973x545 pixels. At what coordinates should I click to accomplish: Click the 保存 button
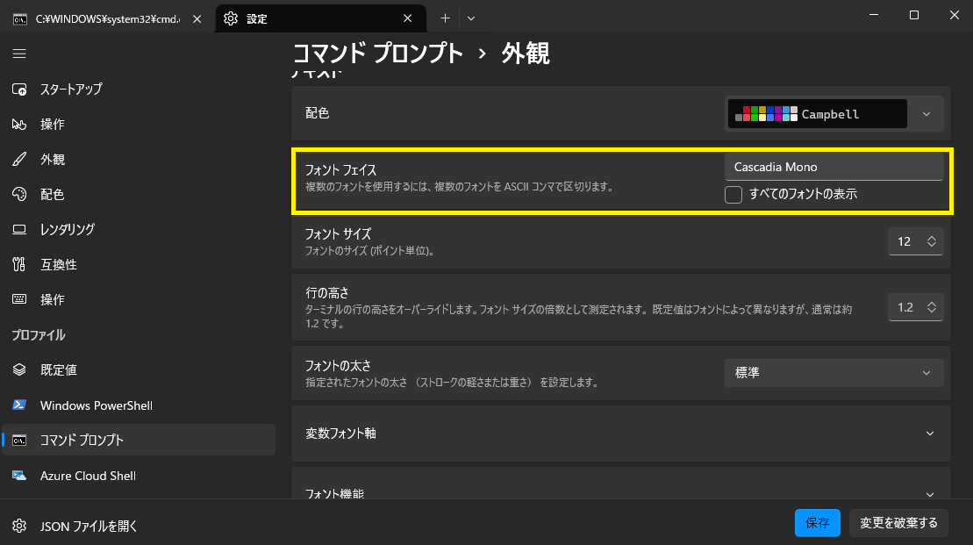pos(817,523)
